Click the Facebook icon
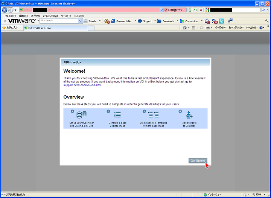Image resolution: width=271 pixels, height=198 pixels. 230,21
